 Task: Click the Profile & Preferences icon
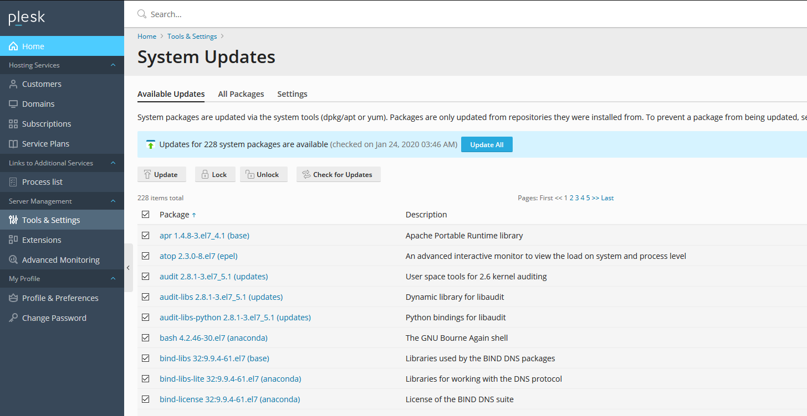pyautogui.click(x=13, y=298)
